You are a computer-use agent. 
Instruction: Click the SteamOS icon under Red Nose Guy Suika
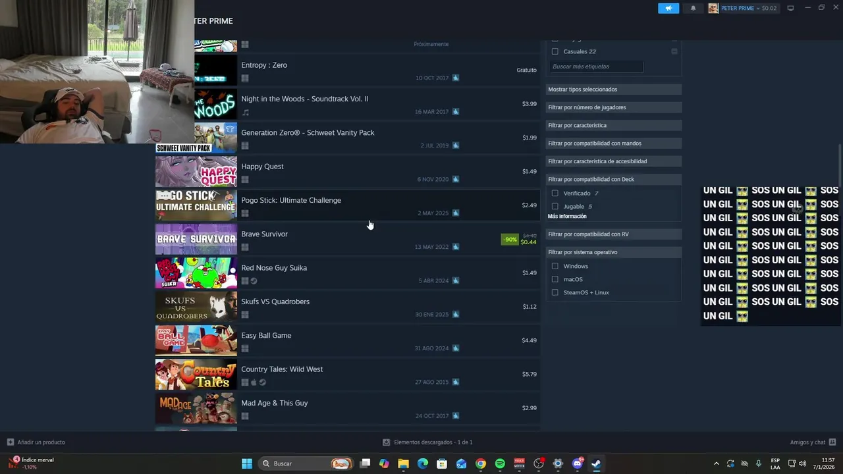(x=254, y=281)
